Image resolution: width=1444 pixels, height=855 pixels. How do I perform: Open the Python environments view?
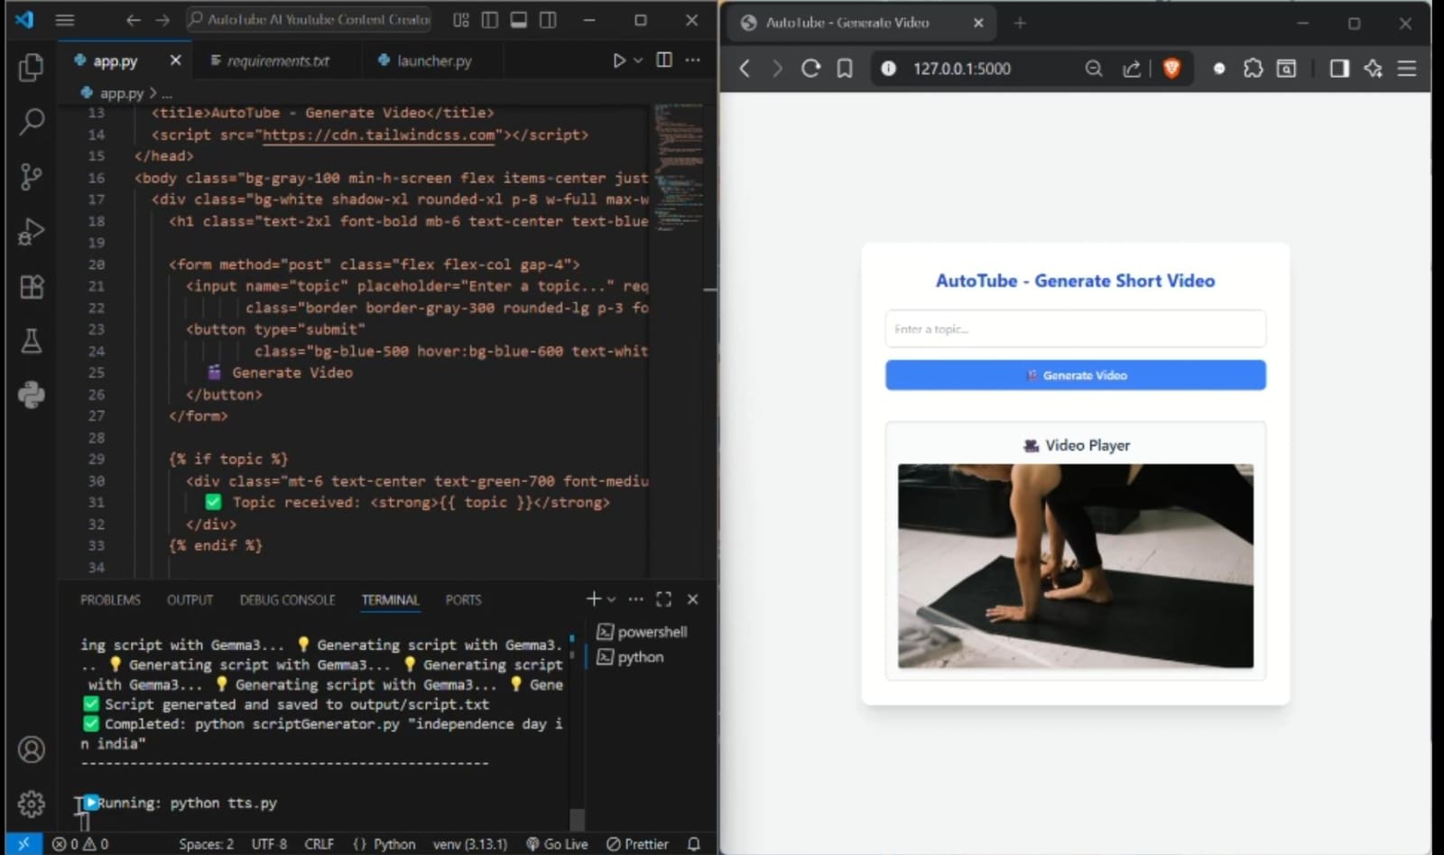coord(31,395)
